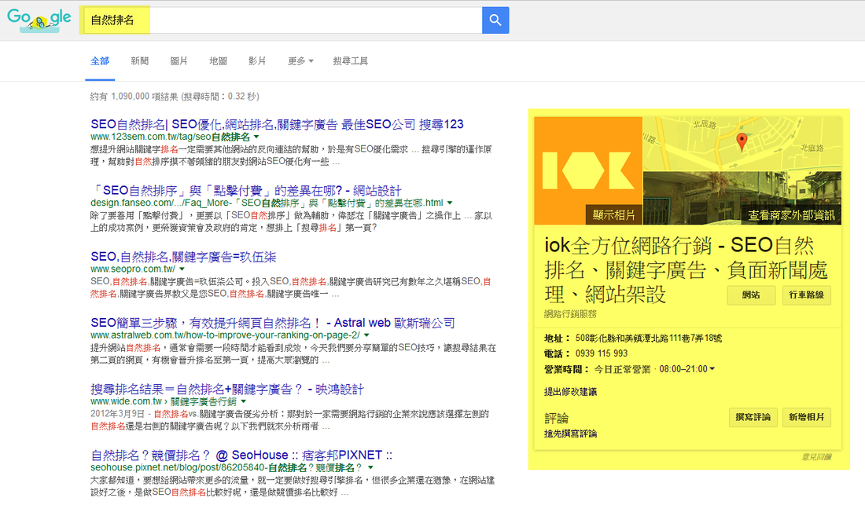Switch to the 圖片 tab
The width and height of the screenshot is (865, 505).
(179, 61)
